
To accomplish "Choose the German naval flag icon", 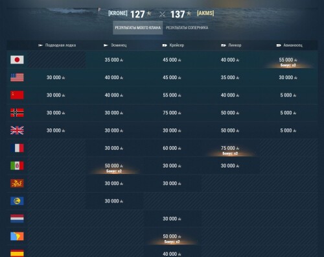I will 17,113.
